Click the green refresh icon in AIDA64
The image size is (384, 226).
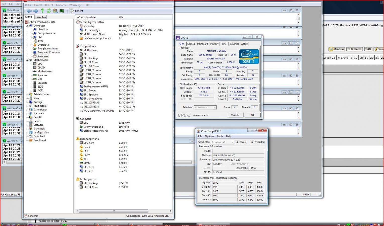tap(49, 11)
